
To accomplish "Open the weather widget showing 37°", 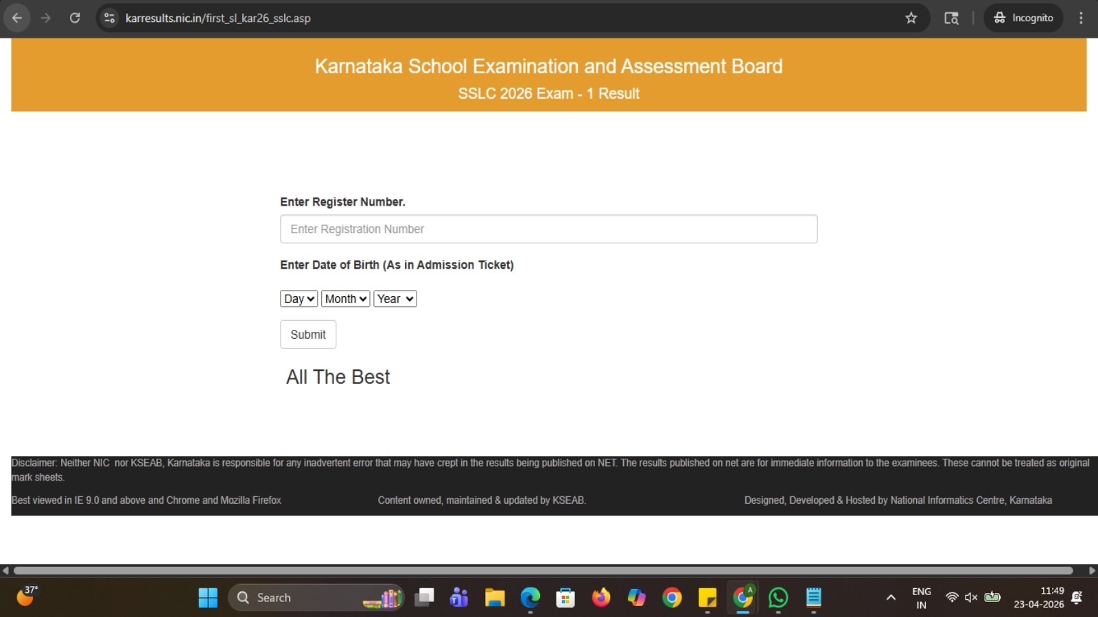I will click(26, 597).
